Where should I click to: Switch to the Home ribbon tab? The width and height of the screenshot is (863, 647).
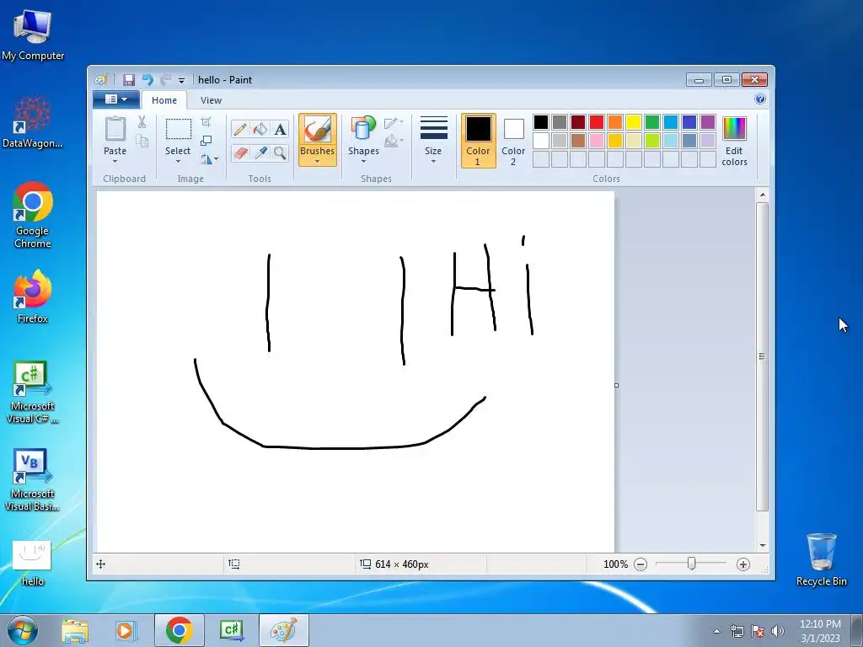(x=164, y=100)
